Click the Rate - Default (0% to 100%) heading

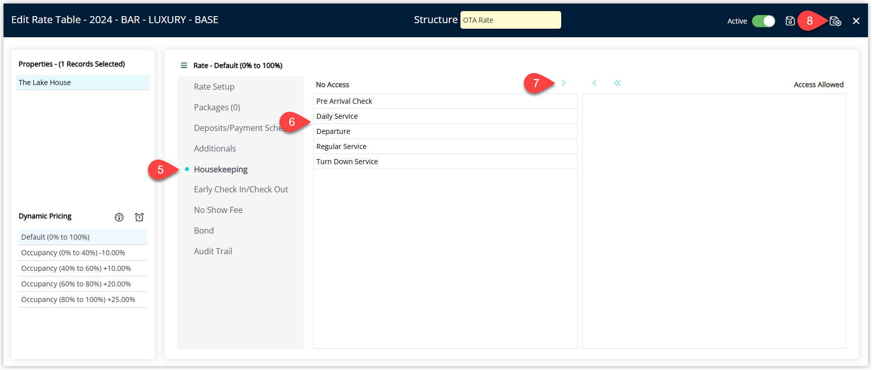pos(238,65)
